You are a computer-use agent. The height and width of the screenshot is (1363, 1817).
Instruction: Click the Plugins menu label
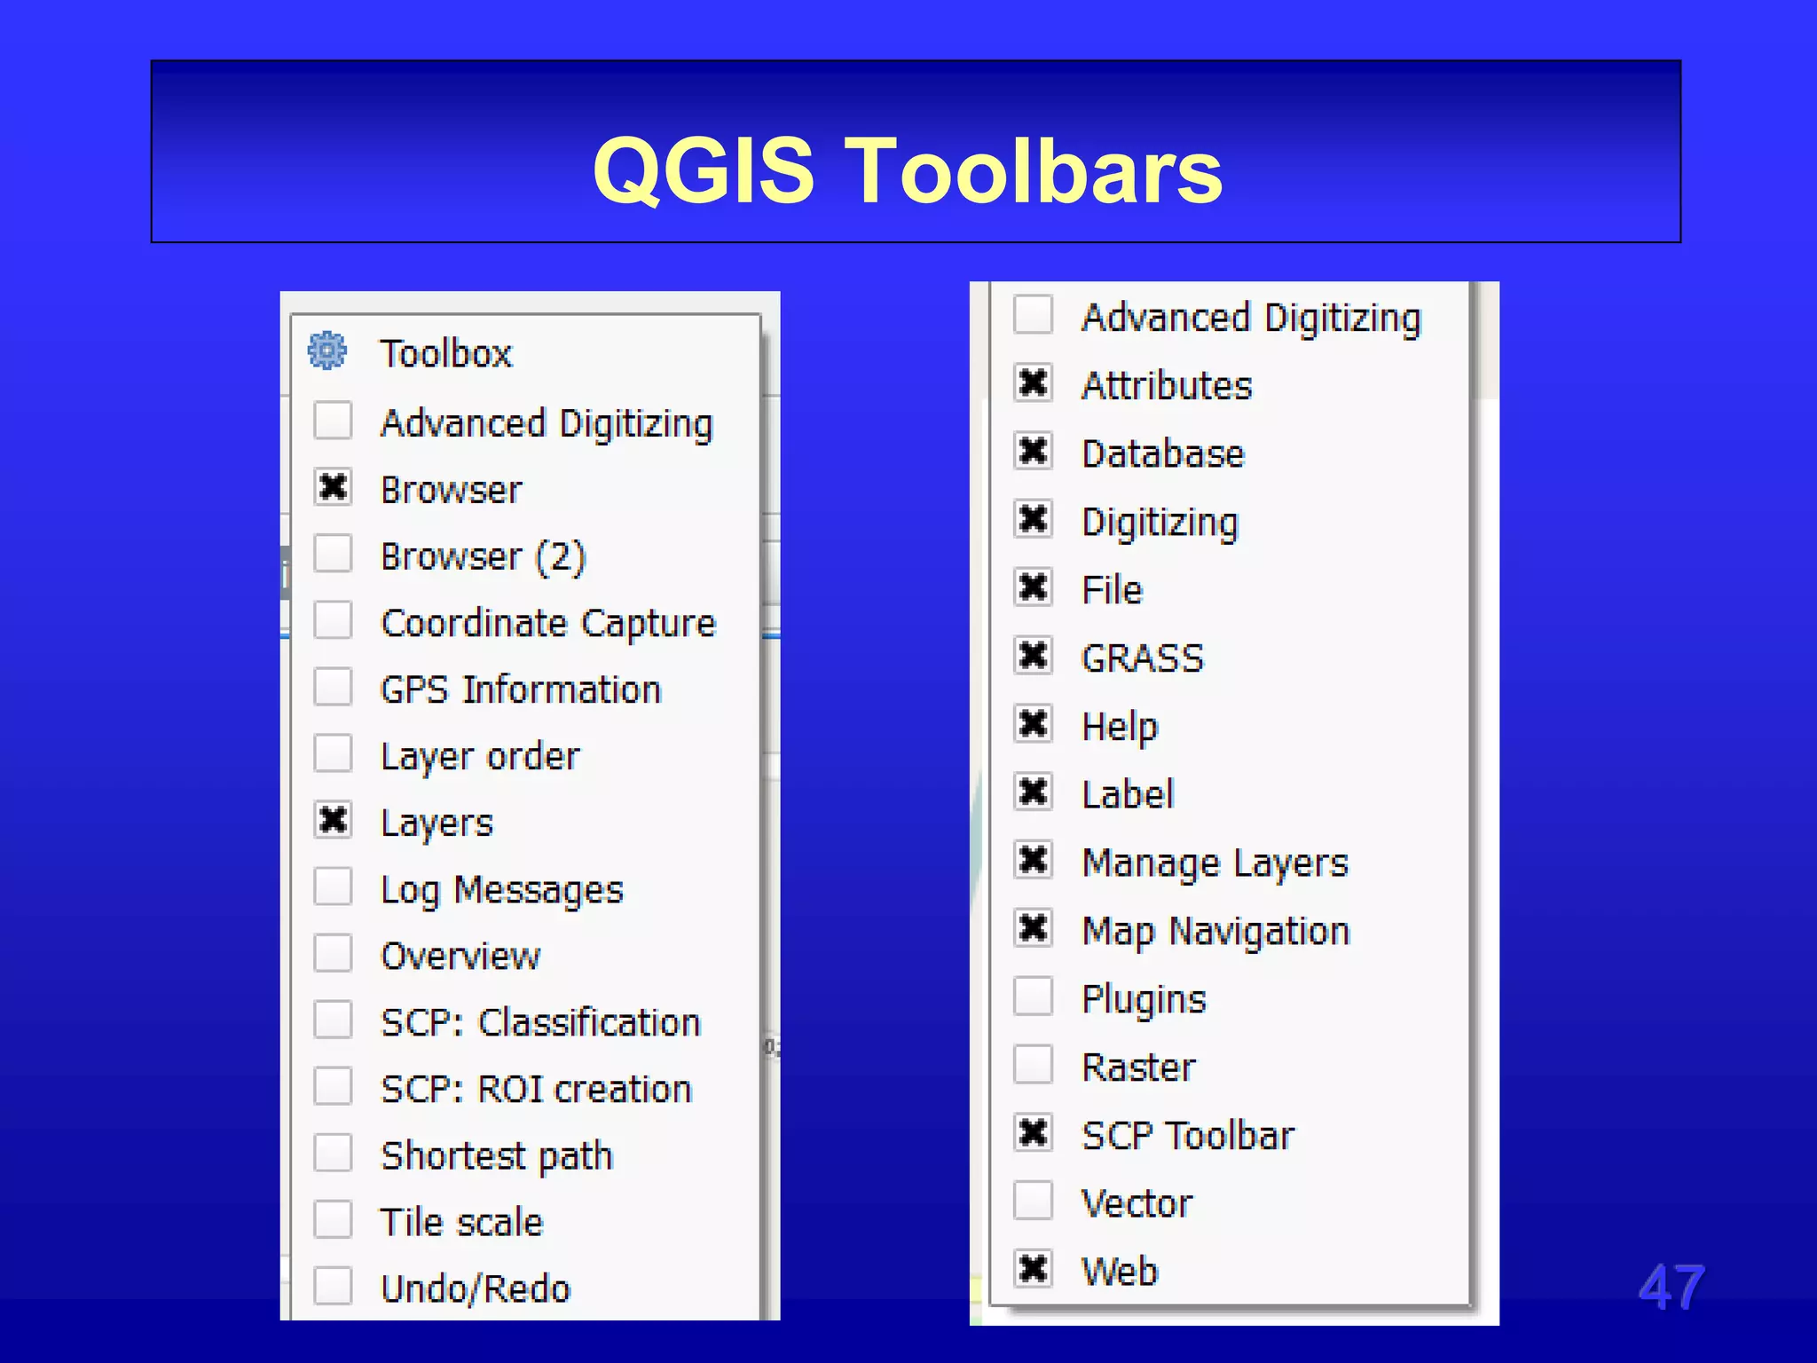[1144, 1001]
